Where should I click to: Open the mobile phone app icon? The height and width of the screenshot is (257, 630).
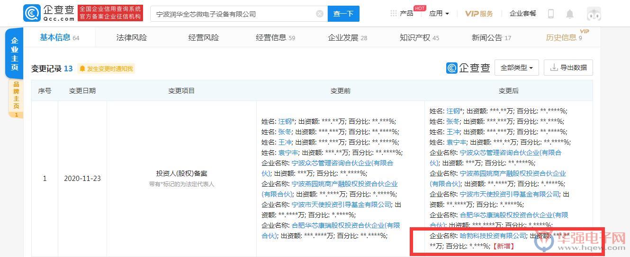pyautogui.click(x=550, y=14)
